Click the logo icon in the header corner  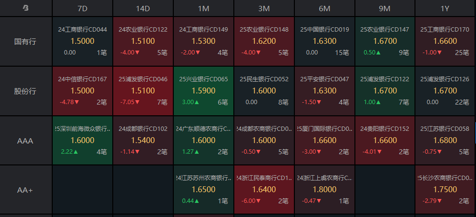click(26, 8)
